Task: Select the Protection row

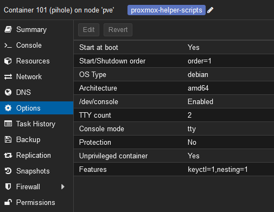Action: pyautogui.click(x=174, y=142)
